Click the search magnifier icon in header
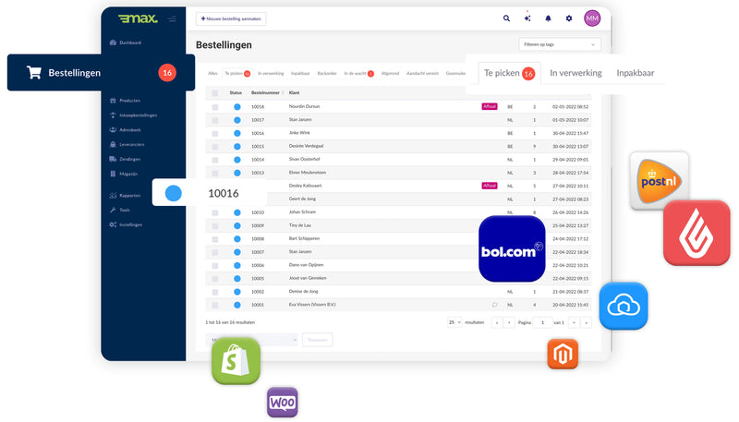 pos(506,18)
